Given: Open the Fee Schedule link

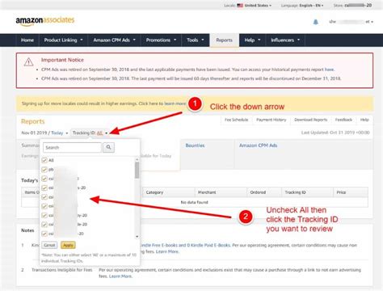Looking at the screenshot, I should tap(236, 120).
